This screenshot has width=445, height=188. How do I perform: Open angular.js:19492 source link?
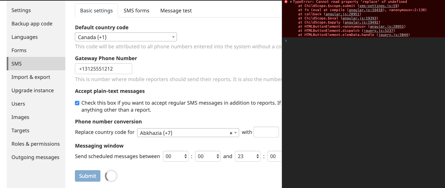point(361,22)
